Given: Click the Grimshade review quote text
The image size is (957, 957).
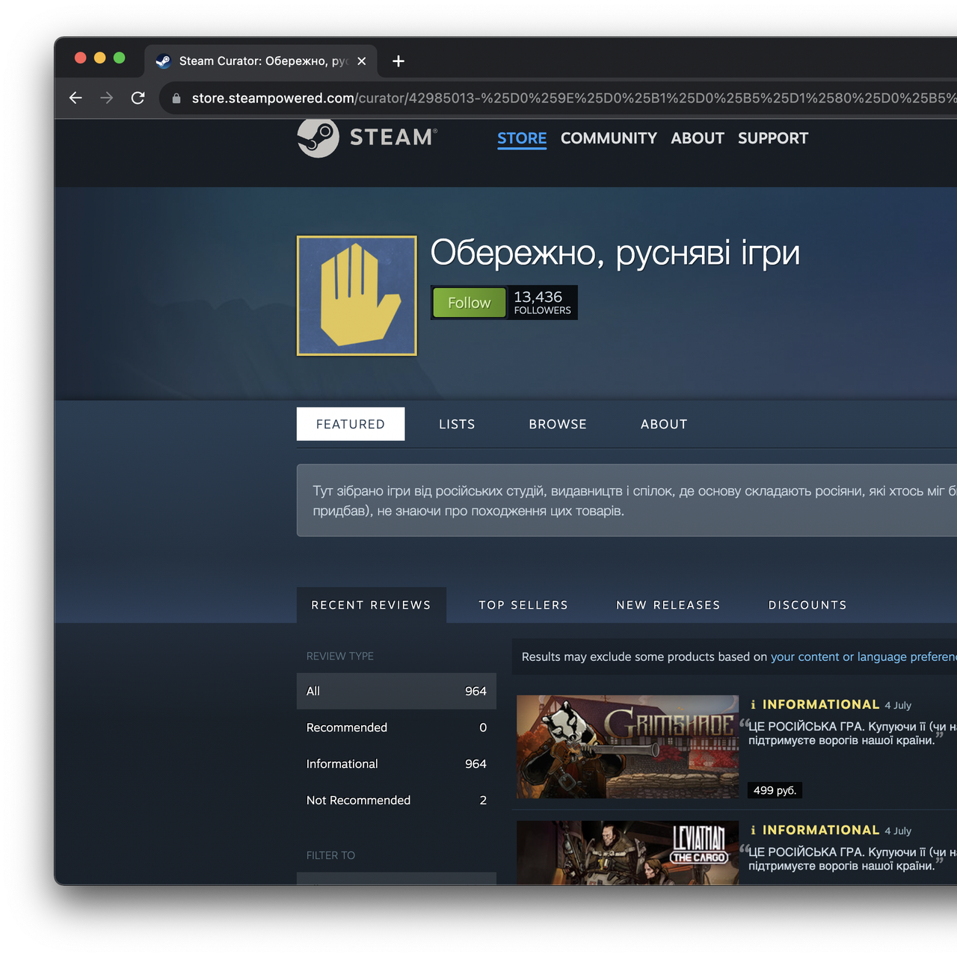Looking at the screenshot, I should click(x=852, y=733).
